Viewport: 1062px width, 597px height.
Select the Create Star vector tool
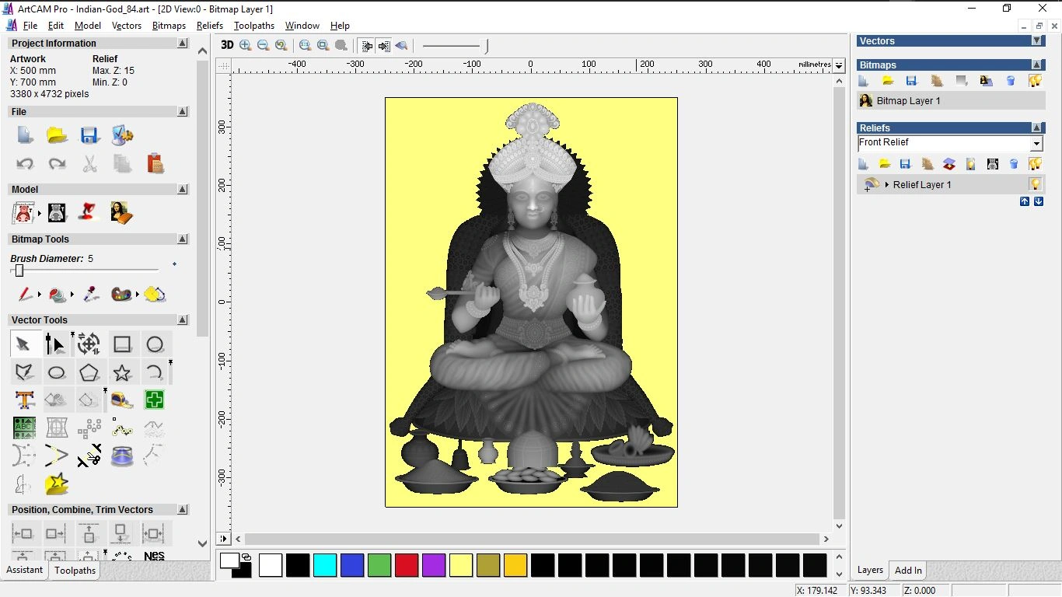tap(122, 372)
